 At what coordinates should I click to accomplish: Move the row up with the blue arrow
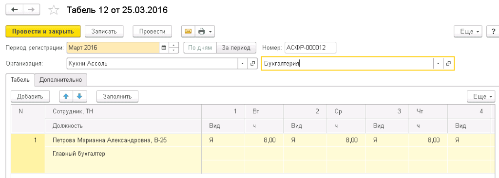pyautogui.click(x=66, y=96)
